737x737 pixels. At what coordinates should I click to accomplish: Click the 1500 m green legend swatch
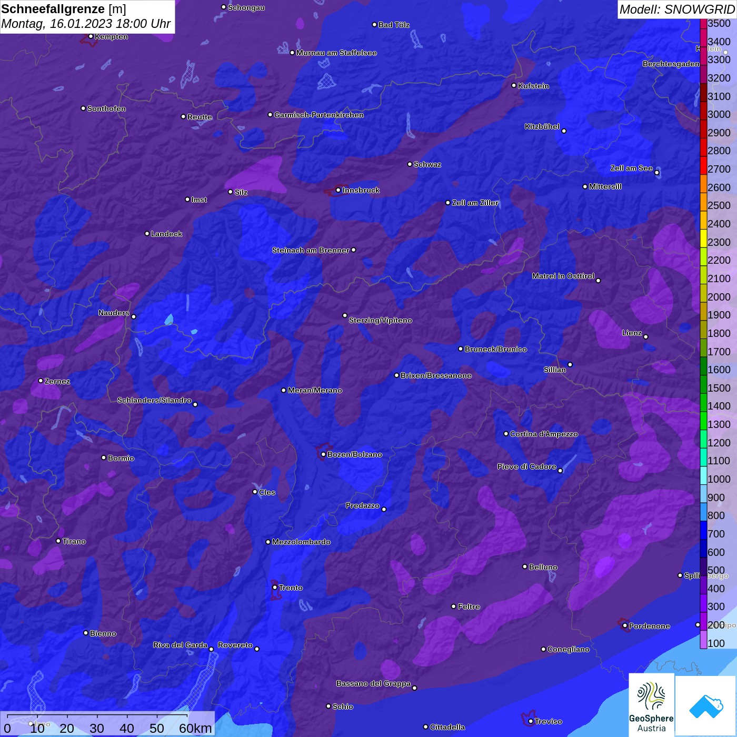point(703,384)
